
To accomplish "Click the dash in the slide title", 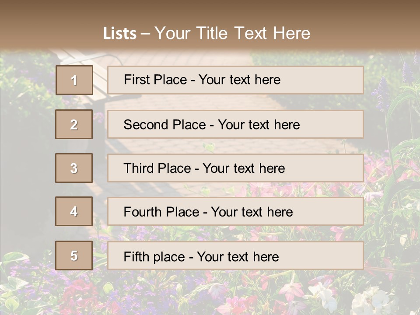I will pyautogui.click(x=145, y=34).
